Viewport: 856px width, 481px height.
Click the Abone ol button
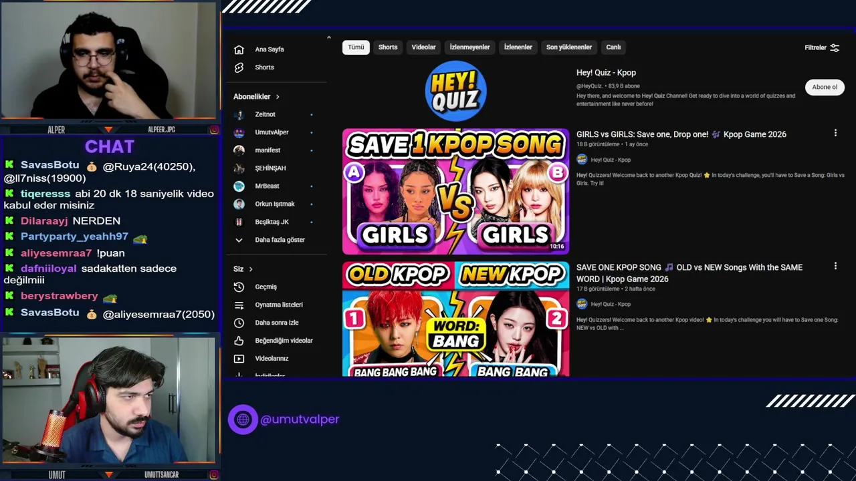point(825,87)
